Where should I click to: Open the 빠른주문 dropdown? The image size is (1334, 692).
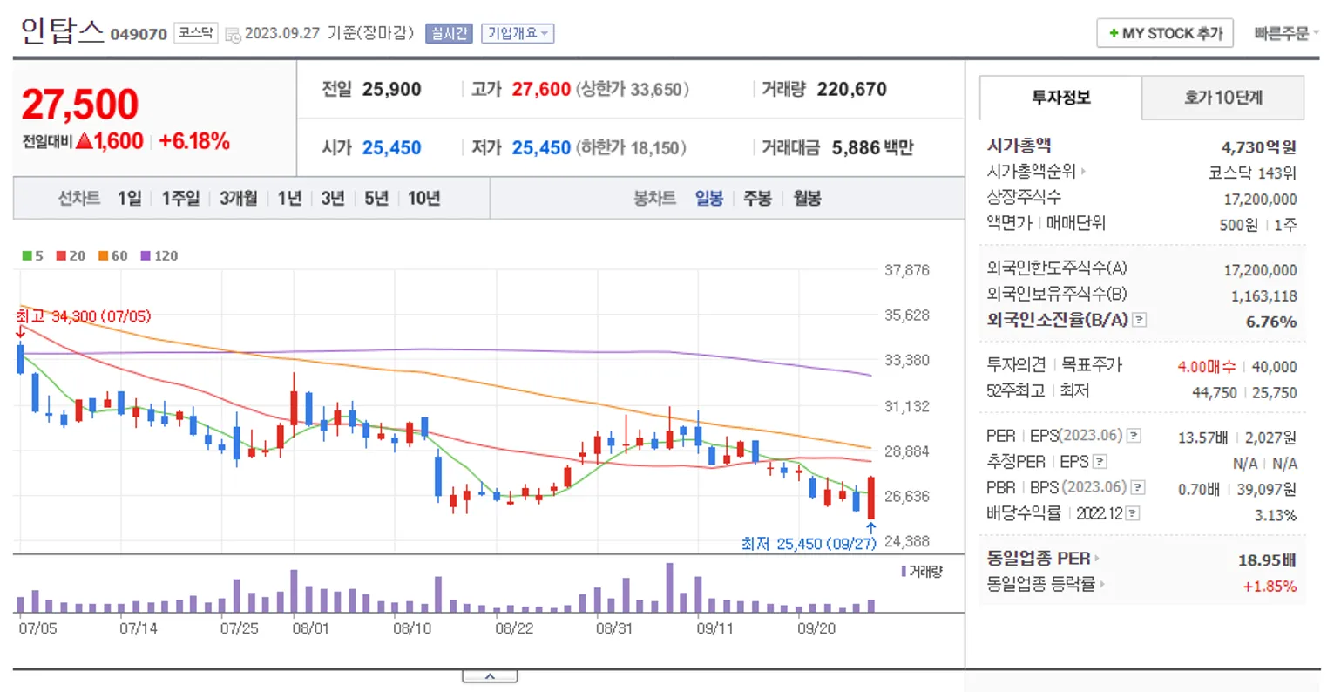click(1286, 33)
